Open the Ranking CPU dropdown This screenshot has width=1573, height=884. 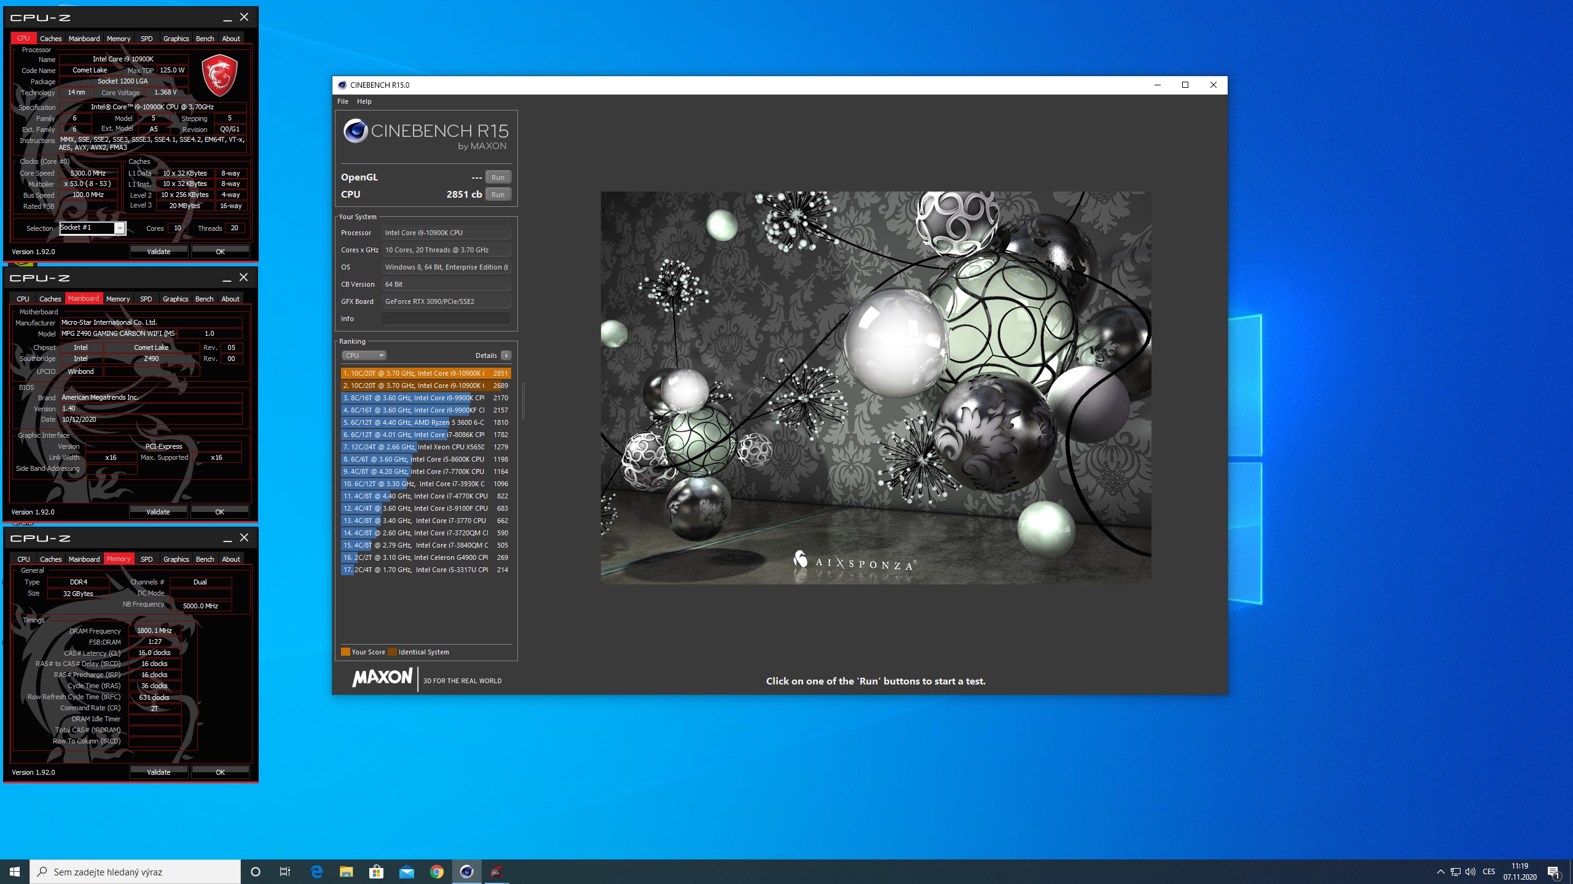click(364, 355)
